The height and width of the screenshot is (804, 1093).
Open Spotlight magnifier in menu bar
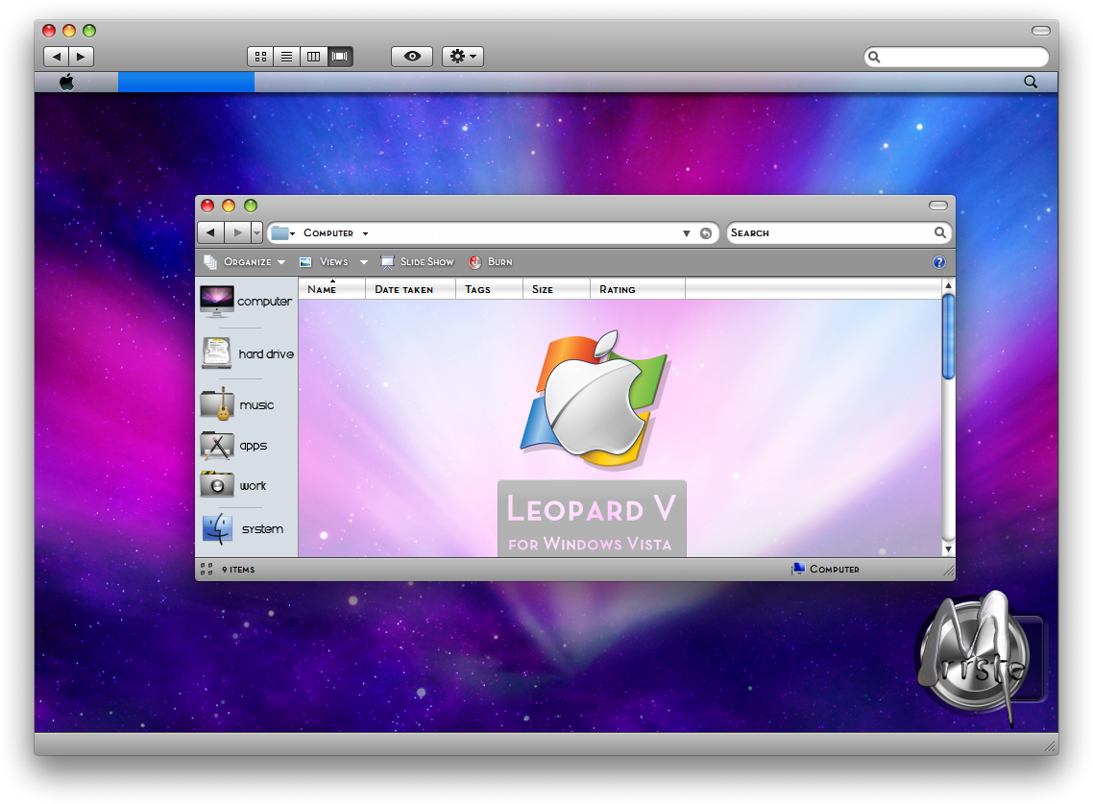(x=1031, y=83)
